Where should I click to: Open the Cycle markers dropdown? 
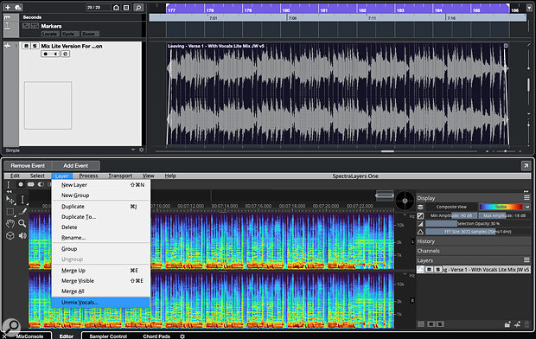coord(70,34)
